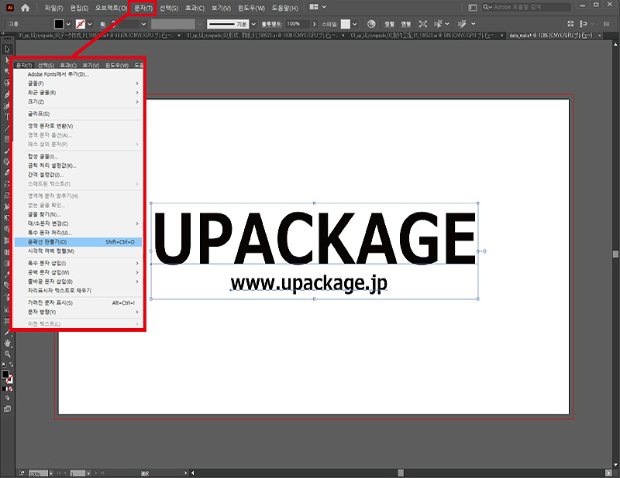Go to the Home screen icon

coord(26,8)
